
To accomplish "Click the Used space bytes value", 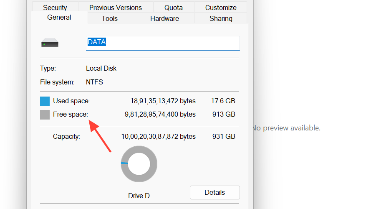I will pos(163,101).
